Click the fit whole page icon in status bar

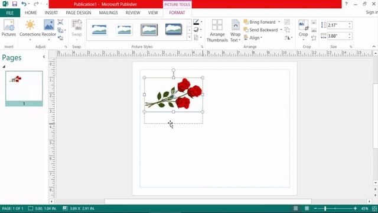point(374,208)
